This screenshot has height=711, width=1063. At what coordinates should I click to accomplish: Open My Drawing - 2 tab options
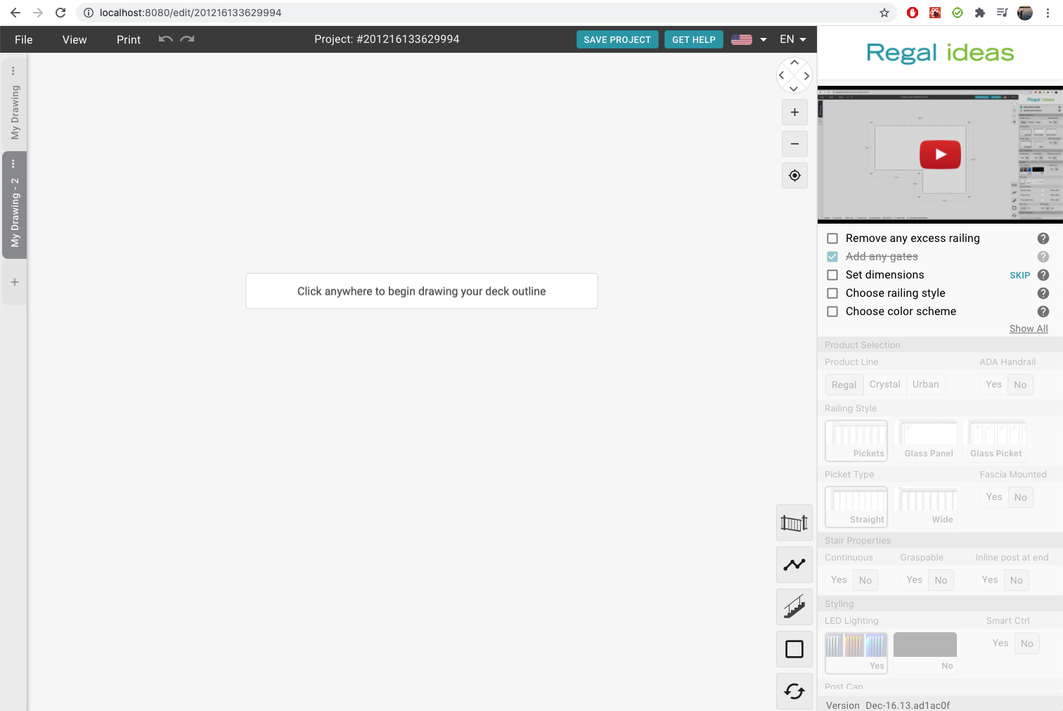click(13, 164)
